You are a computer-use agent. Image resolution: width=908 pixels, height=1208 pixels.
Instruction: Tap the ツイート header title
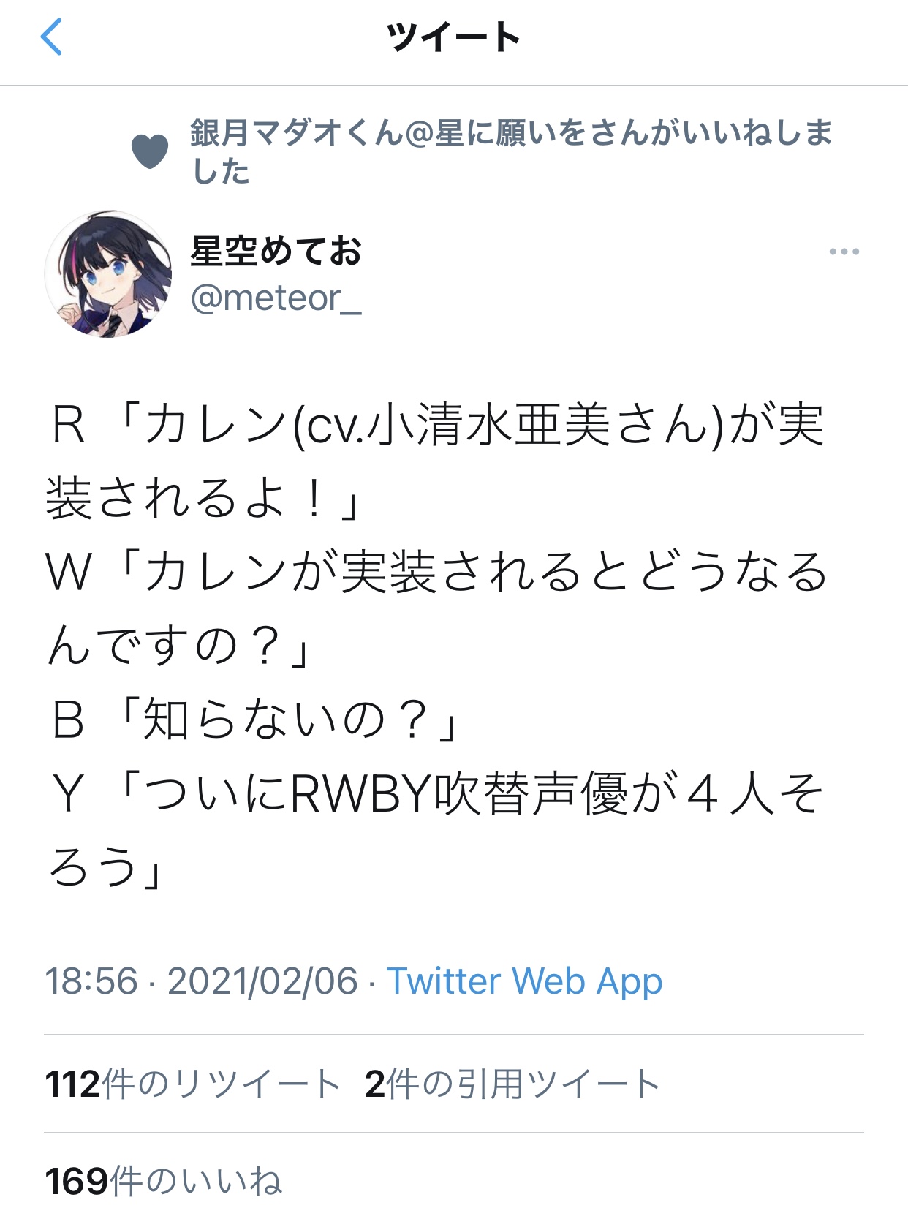[453, 37]
